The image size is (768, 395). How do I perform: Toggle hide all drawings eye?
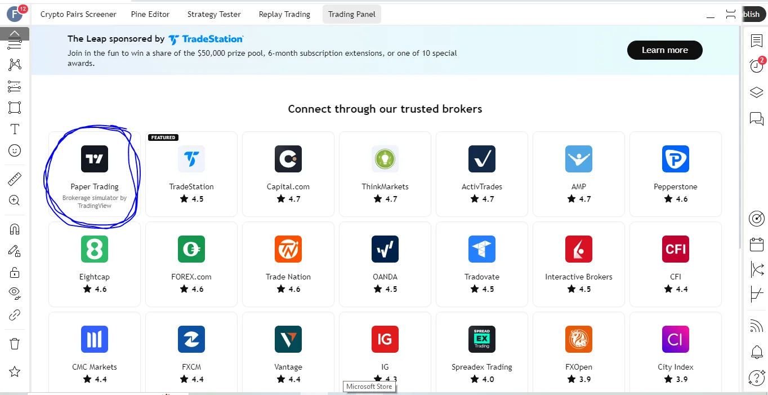point(15,293)
